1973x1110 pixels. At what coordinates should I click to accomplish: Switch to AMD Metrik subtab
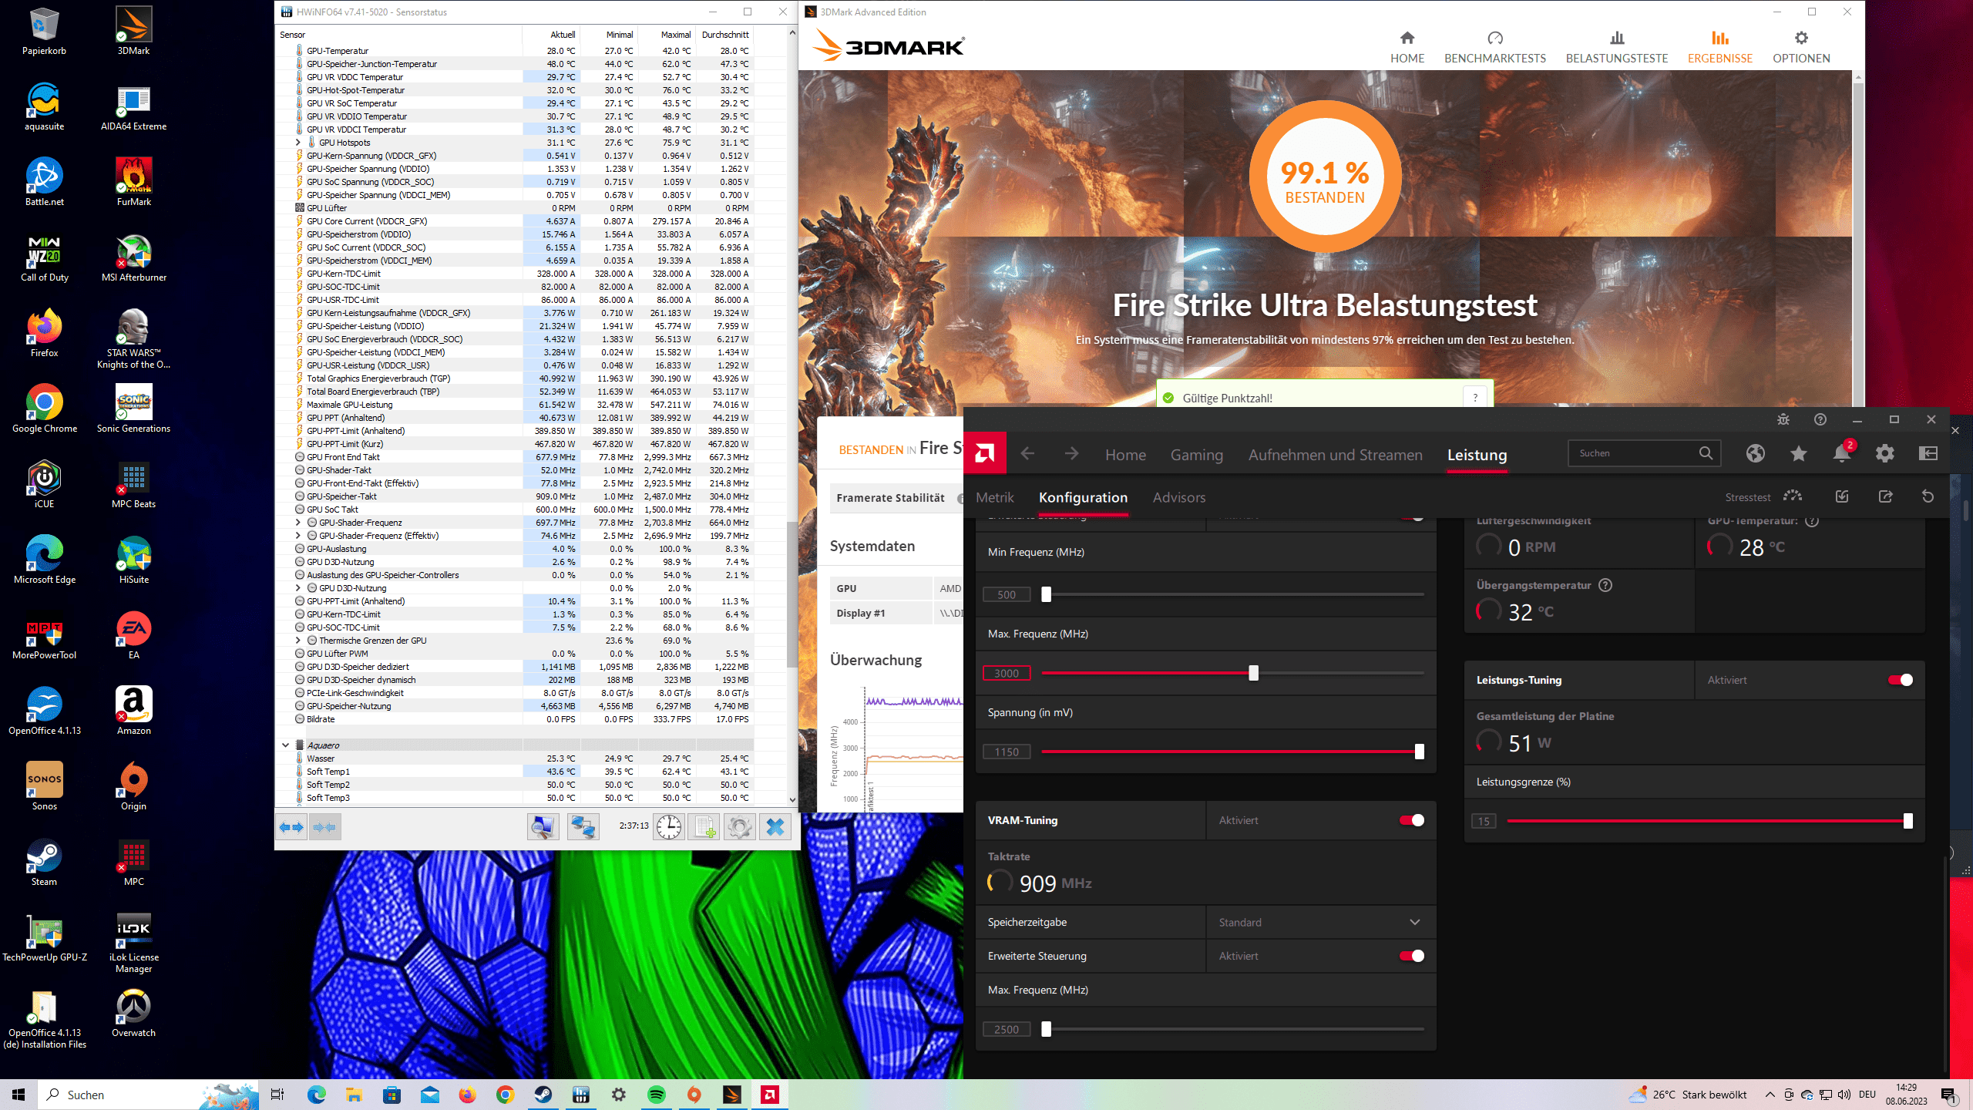click(x=995, y=497)
